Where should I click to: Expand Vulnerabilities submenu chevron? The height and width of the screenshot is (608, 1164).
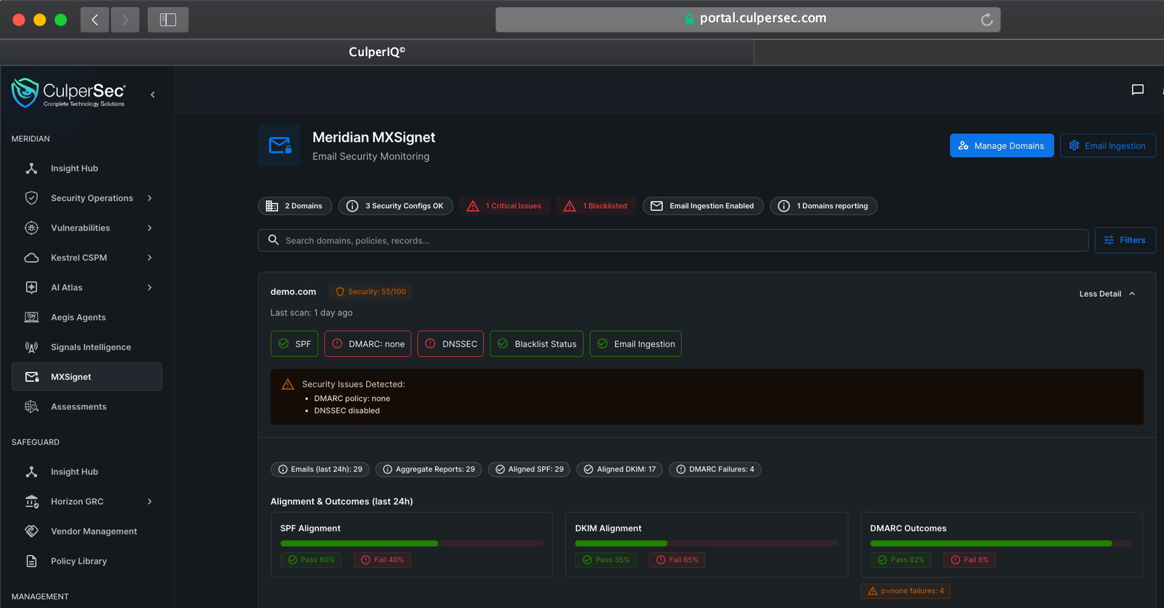tap(150, 228)
